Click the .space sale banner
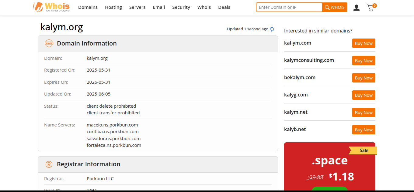 [x=329, y=167]
